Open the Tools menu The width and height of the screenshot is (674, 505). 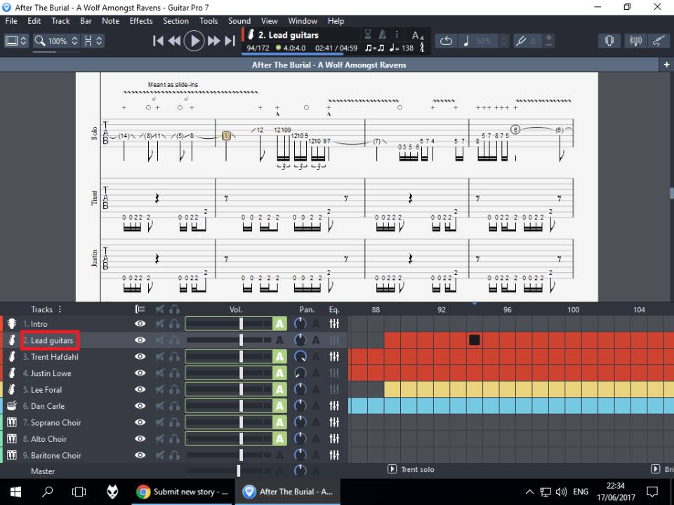click(x=209, y=21)
